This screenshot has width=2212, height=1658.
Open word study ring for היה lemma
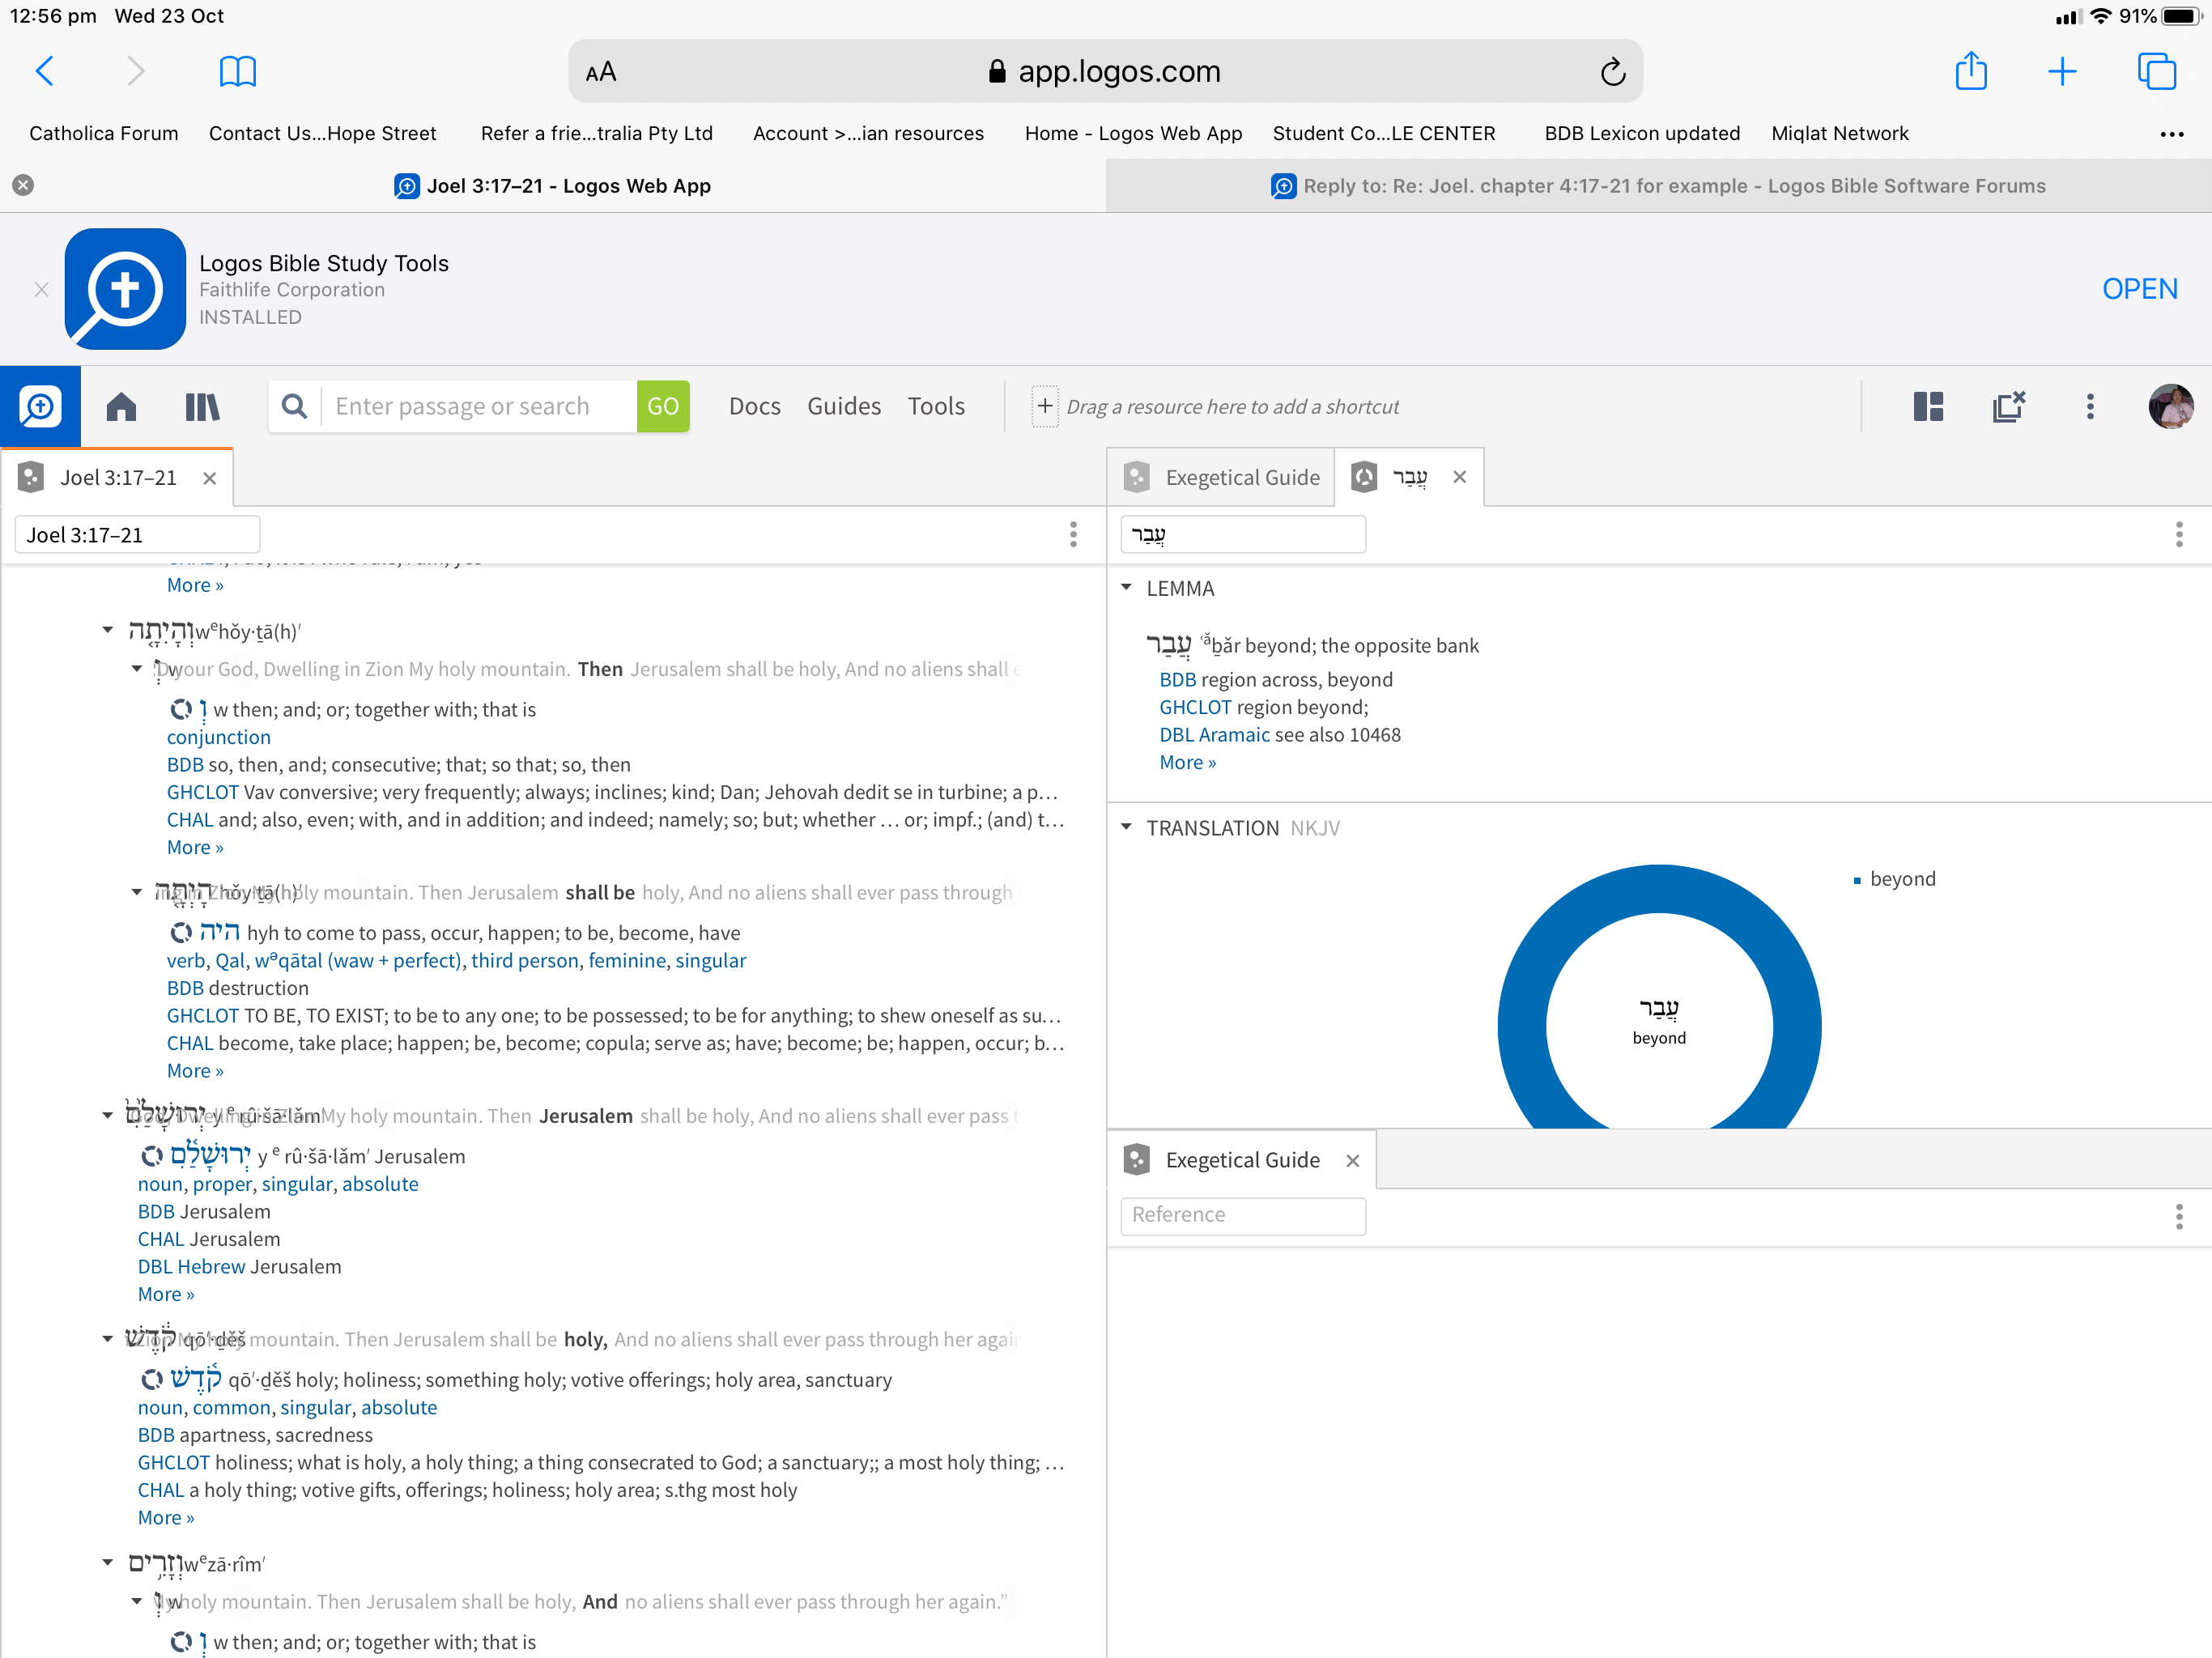(180, 933)
